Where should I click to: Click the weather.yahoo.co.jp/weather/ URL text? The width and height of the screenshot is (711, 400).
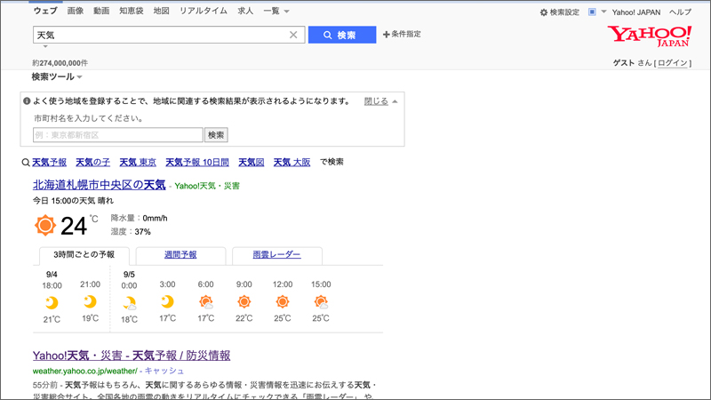[84, 371]
